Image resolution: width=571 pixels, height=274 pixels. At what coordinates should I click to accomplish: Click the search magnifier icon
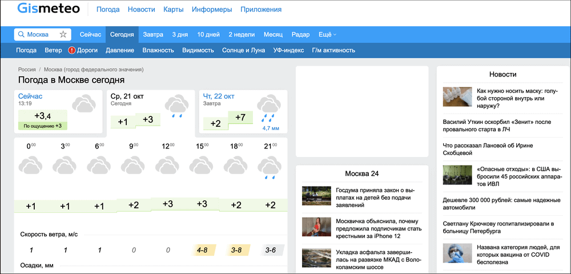click(21, 34)
